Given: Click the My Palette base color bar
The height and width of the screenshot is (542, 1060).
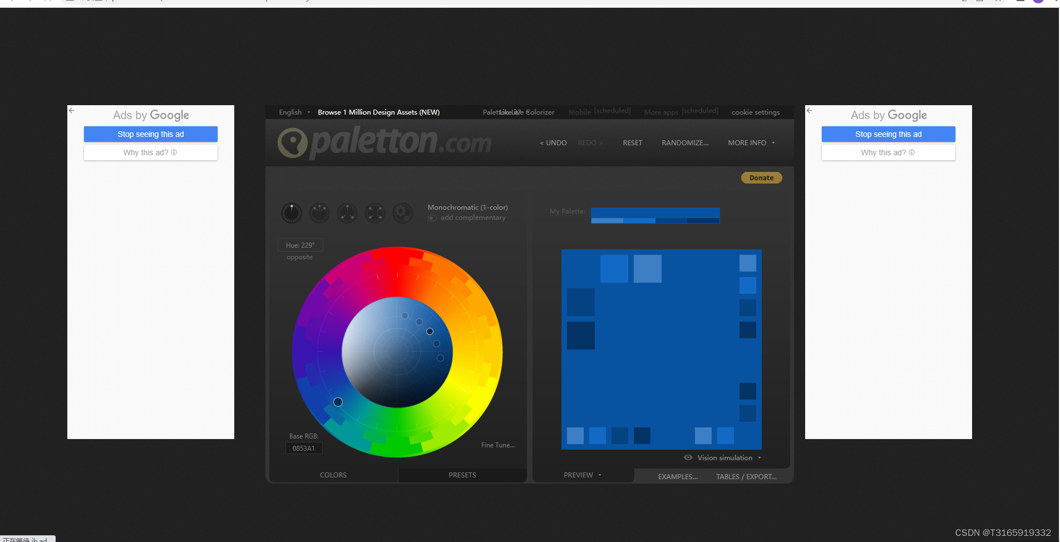Looking at the screenshot, I should pos(655,213).
